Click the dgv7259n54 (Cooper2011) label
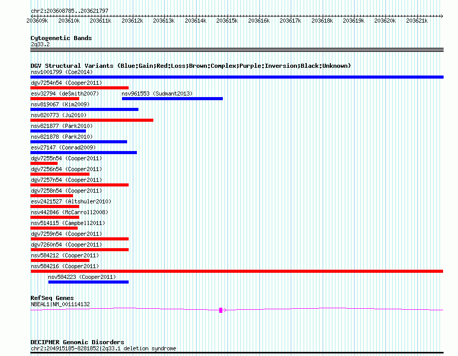The image size is (458, 356). click(x=66, y=234)
